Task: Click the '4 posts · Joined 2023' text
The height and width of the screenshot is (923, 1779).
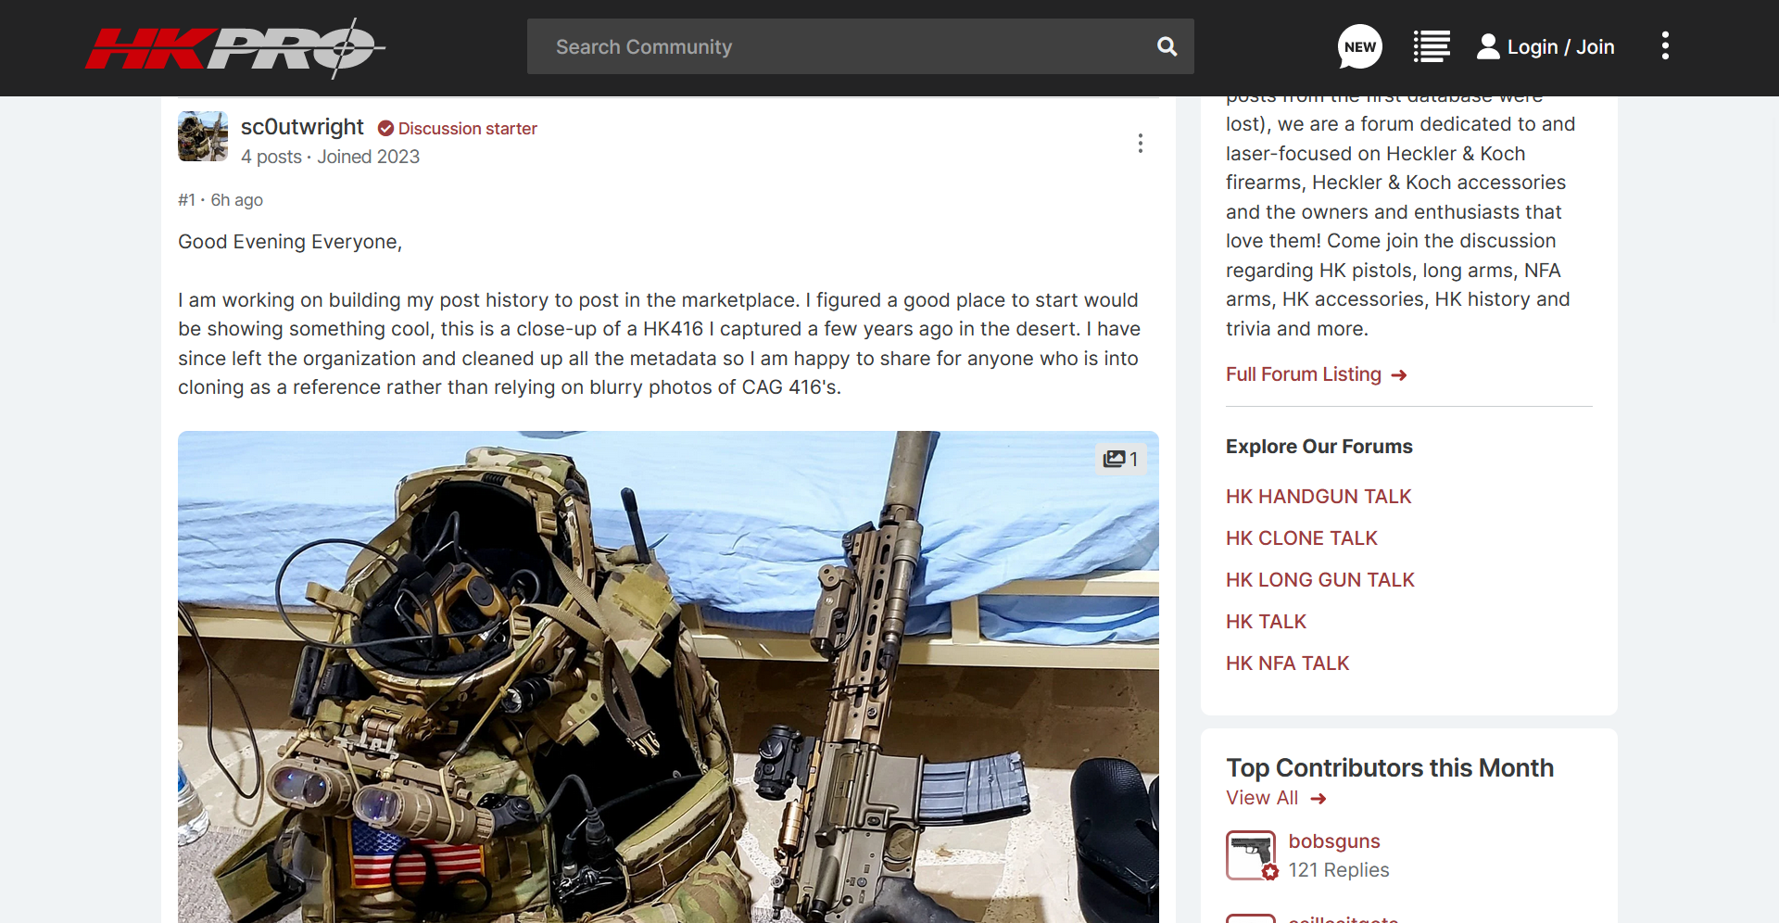Action: point(330,157)
